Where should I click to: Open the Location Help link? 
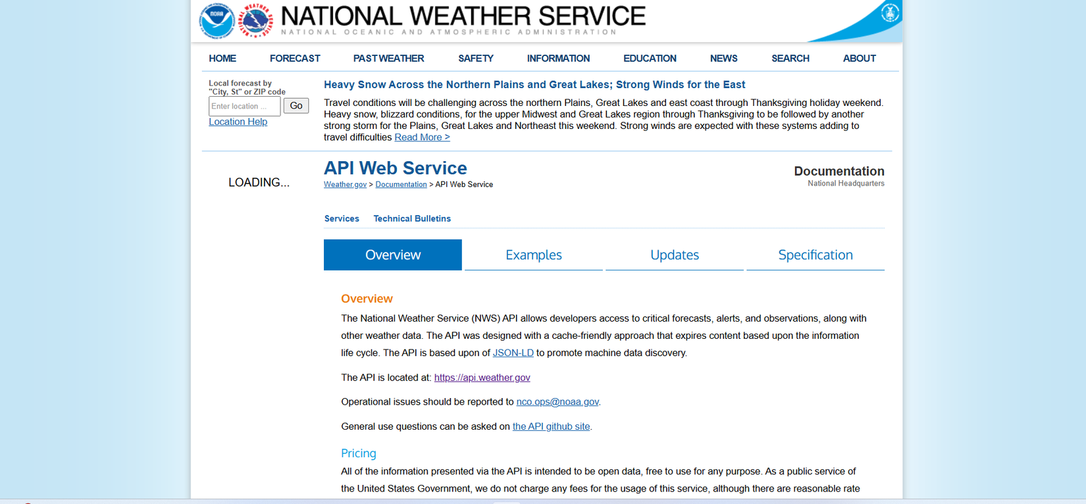238,122
